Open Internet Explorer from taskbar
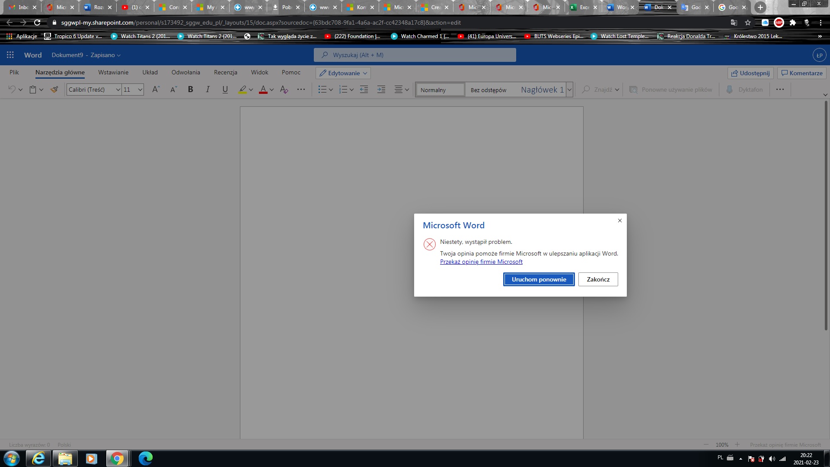The image size is (830, 467). 38,458
